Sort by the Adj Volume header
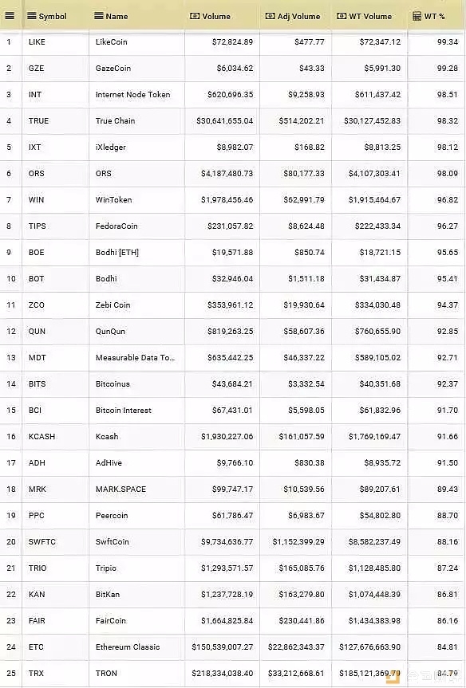The width and height of the screenshot is (466, 688). [298, 16]
